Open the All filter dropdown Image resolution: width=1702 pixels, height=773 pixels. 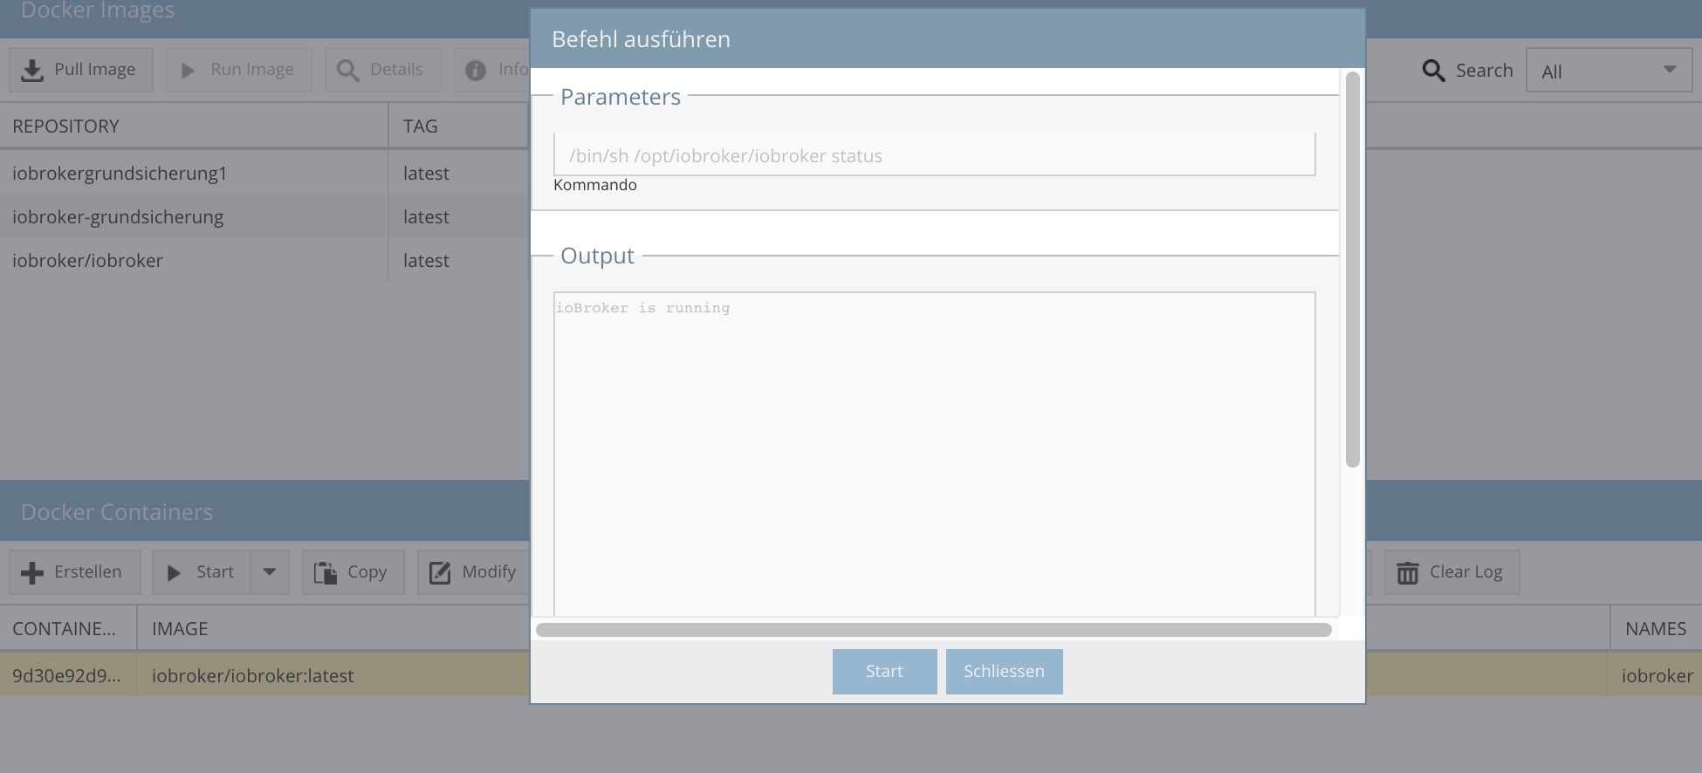point(1609,71)
